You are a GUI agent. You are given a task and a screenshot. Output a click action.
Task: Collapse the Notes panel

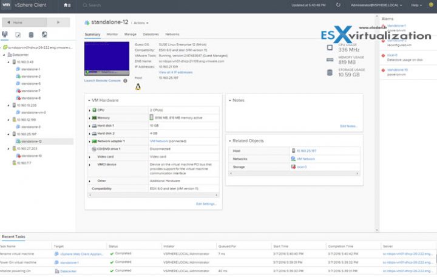coord(230,100)
